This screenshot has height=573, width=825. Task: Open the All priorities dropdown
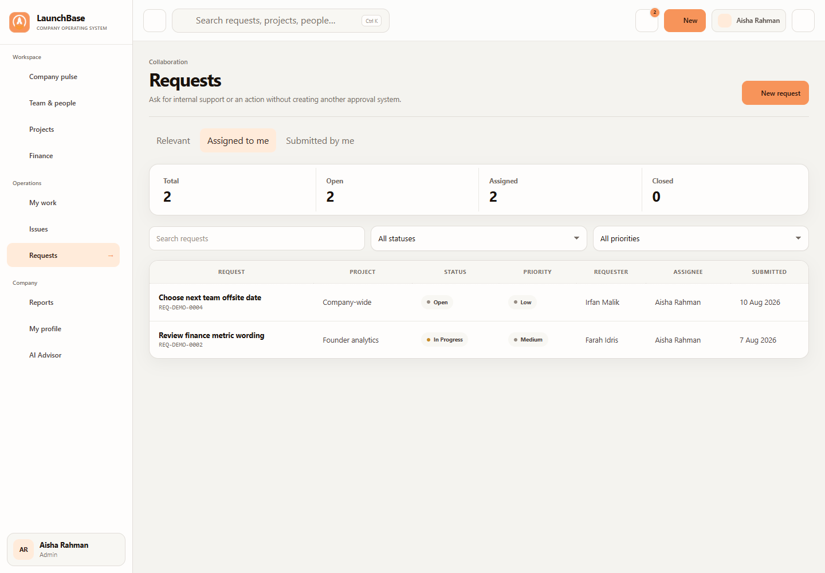point(701,238)
